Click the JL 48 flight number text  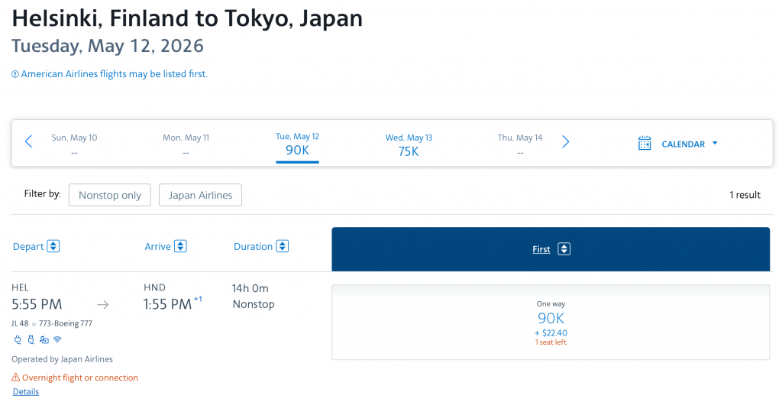[x=20, y=323]
